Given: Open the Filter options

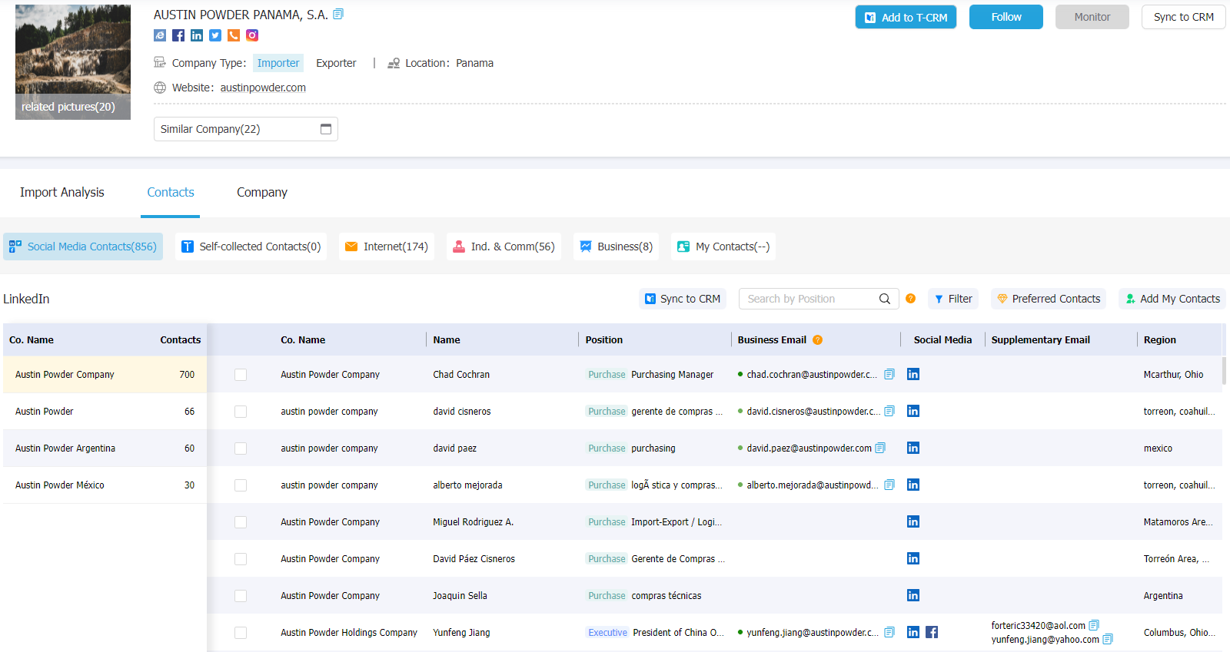Looking at the screenshot, I should [953, 299].
